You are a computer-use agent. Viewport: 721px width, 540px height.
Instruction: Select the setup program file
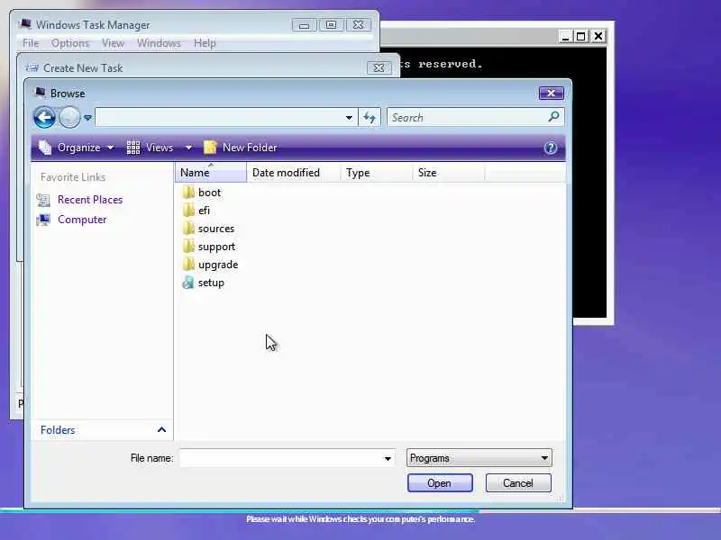[204, 283]
